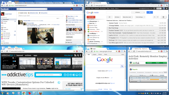This screenshot has width=169, height=95.
Task: Click Google Reader blue search button
Action: click(150, 12)
